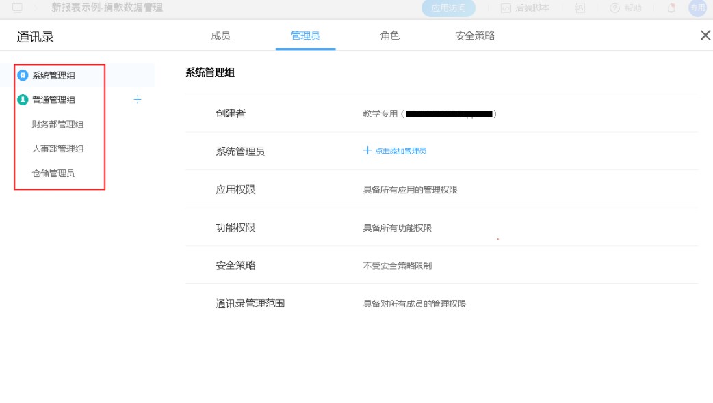Click the user avatar in top right
The height and width of the screenshot is (403, 713).
pyautogui.click(x=697, y=8)
